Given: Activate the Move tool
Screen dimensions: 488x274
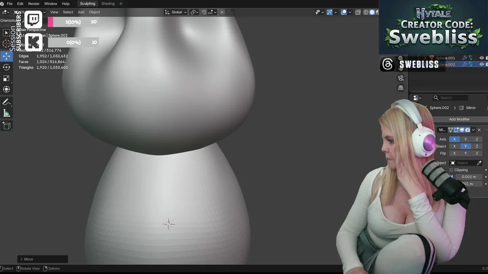Looking at the screenshot, I should point(6,56).
